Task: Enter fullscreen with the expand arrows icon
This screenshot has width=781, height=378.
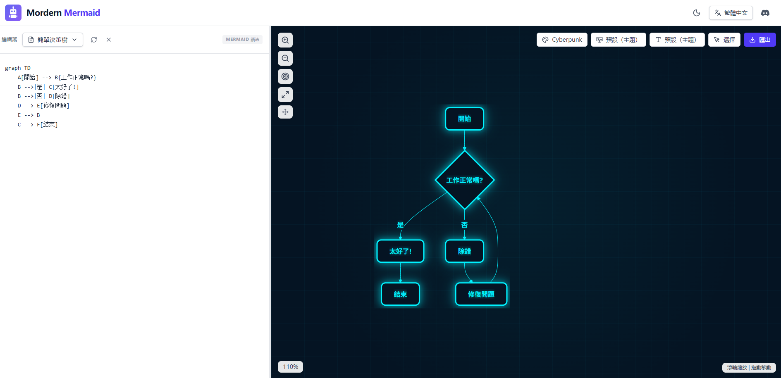Action: (x=285, y=95)
